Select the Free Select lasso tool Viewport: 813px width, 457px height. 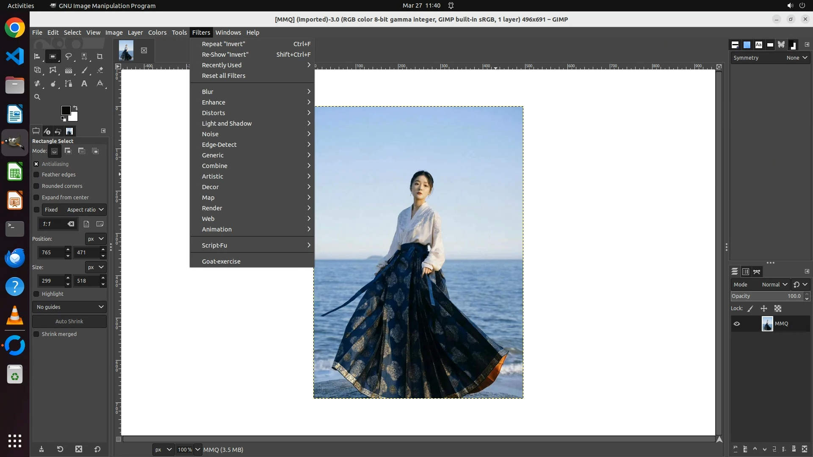pyautogui.click(x=68, y=56)
